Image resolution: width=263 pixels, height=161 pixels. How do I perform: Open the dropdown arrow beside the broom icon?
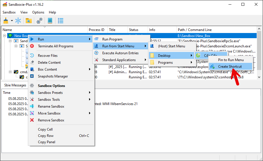(x=12, y=21)
